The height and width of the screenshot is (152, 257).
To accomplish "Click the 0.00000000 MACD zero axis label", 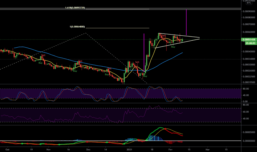I will pyautogui.click(x=249, y=141).
